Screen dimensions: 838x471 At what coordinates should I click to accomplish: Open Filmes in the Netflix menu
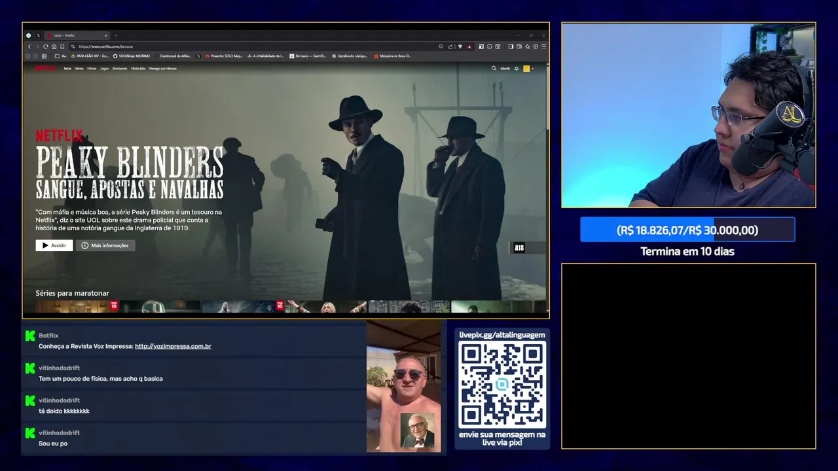[x=92, y=68]
